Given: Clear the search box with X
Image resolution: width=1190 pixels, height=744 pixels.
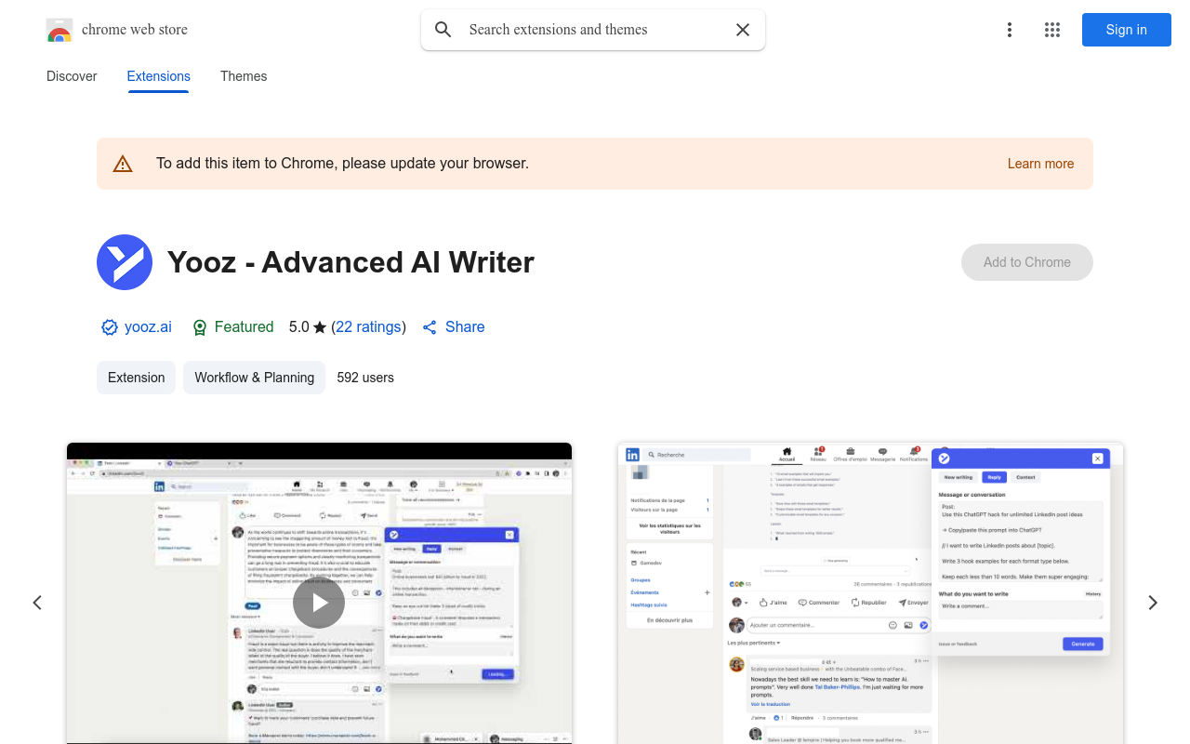Looking at the screenshot, I should click(x=743, y=30).
